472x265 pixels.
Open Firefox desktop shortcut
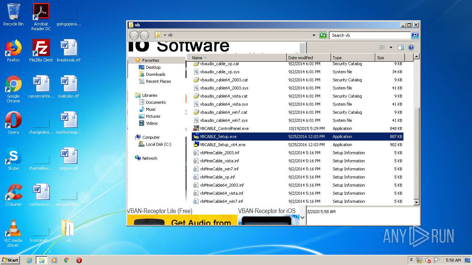click(13, 51)
